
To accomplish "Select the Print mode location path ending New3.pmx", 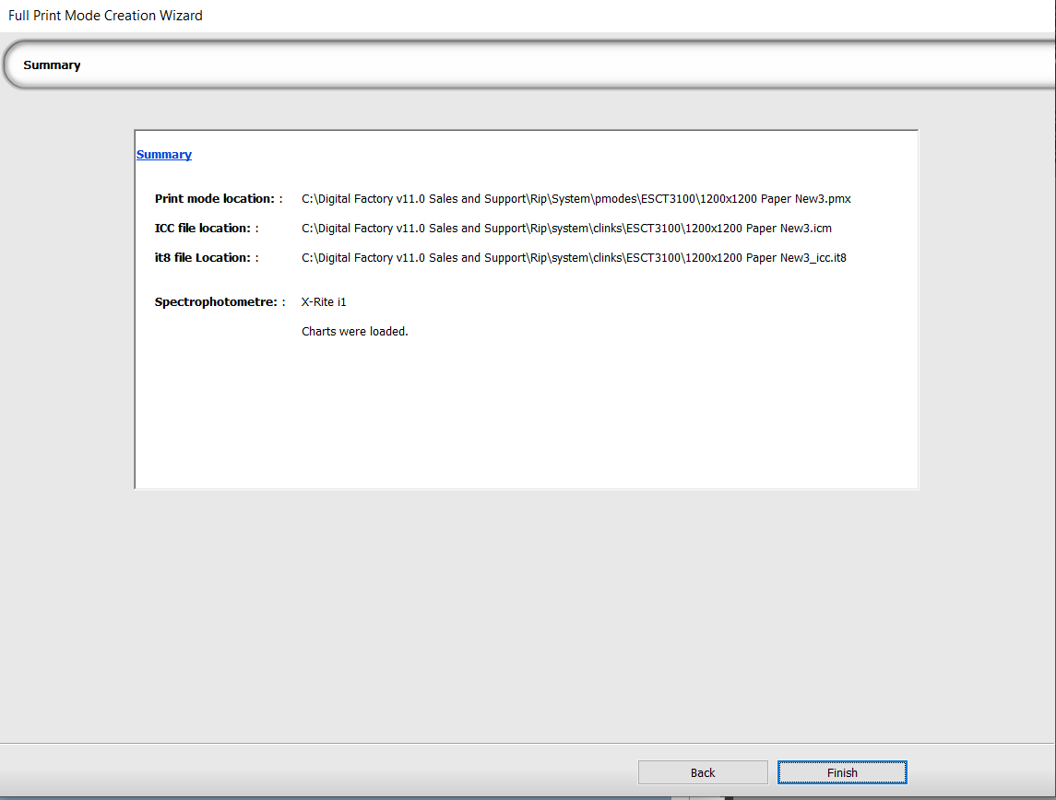I will (x=575, y=199).
